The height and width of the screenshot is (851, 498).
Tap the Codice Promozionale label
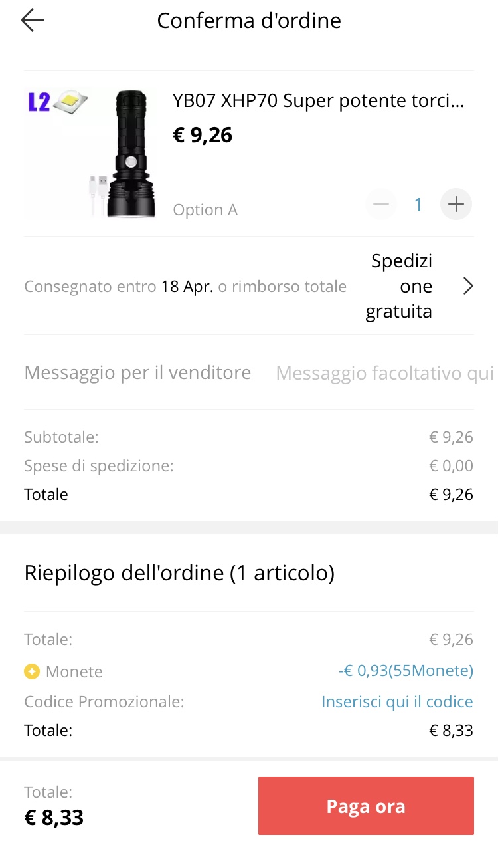(x=104, y=702)
